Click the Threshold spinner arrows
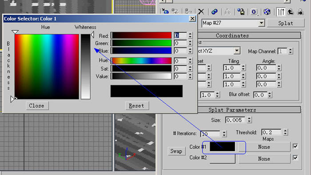Viewport: 311px width, 175px height. tap(285, 132)
